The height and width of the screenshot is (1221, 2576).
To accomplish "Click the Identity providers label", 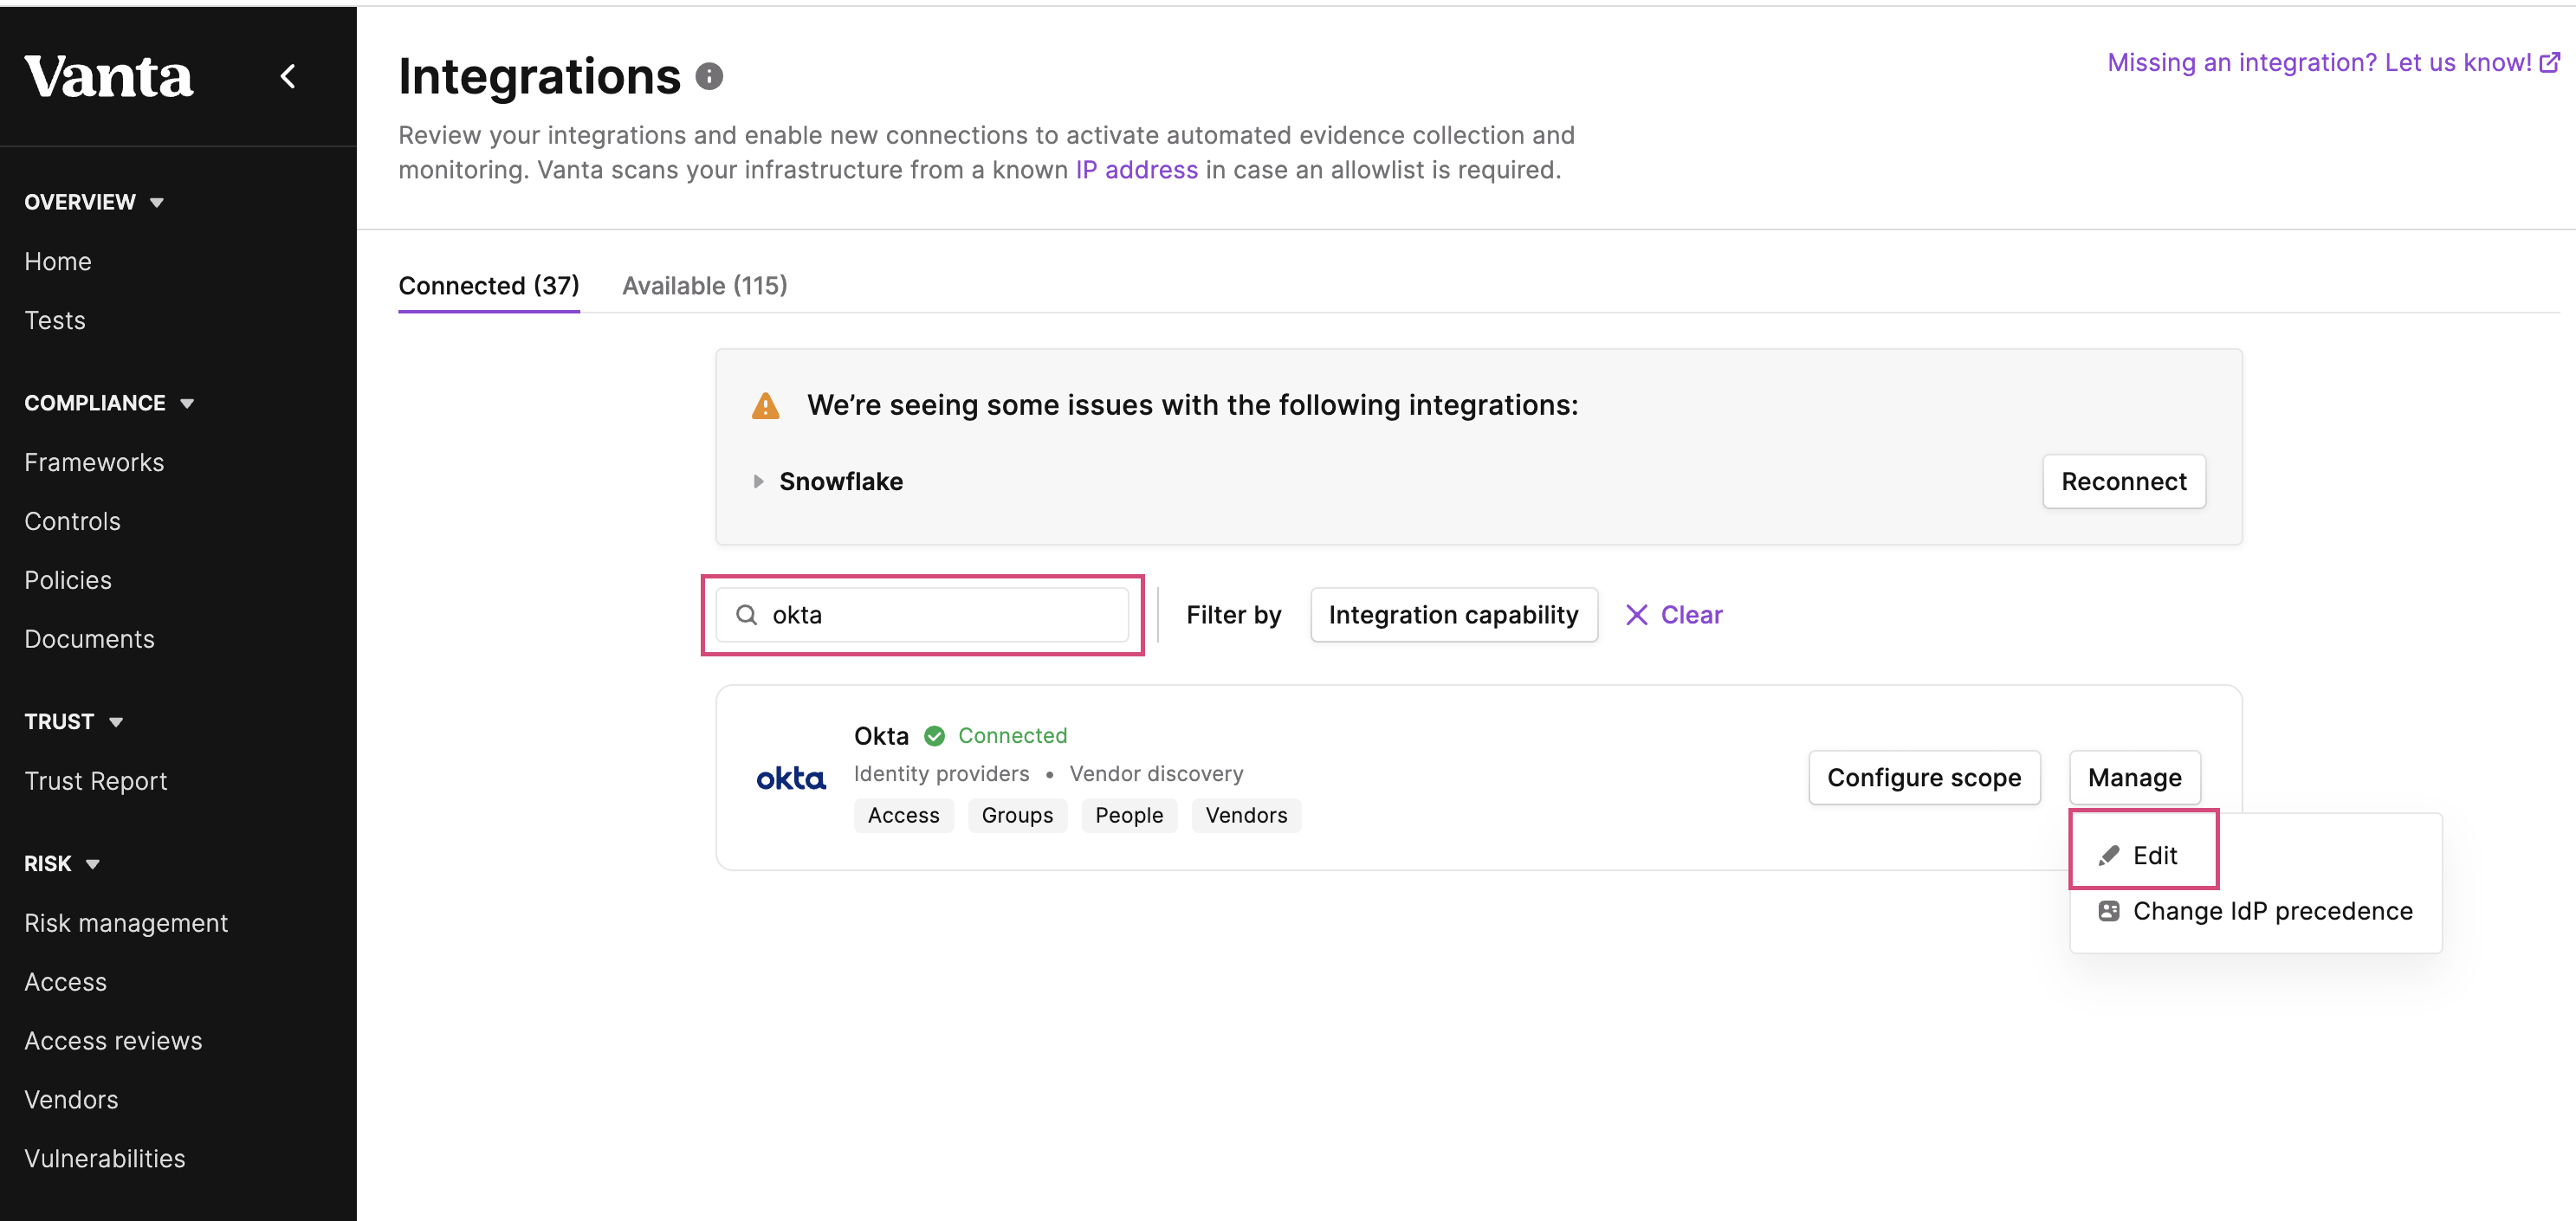I will pos(941,774).
